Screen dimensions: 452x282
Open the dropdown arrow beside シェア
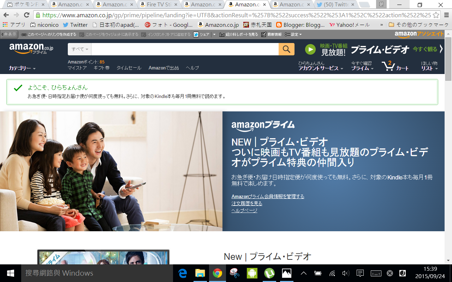(214, 35)
